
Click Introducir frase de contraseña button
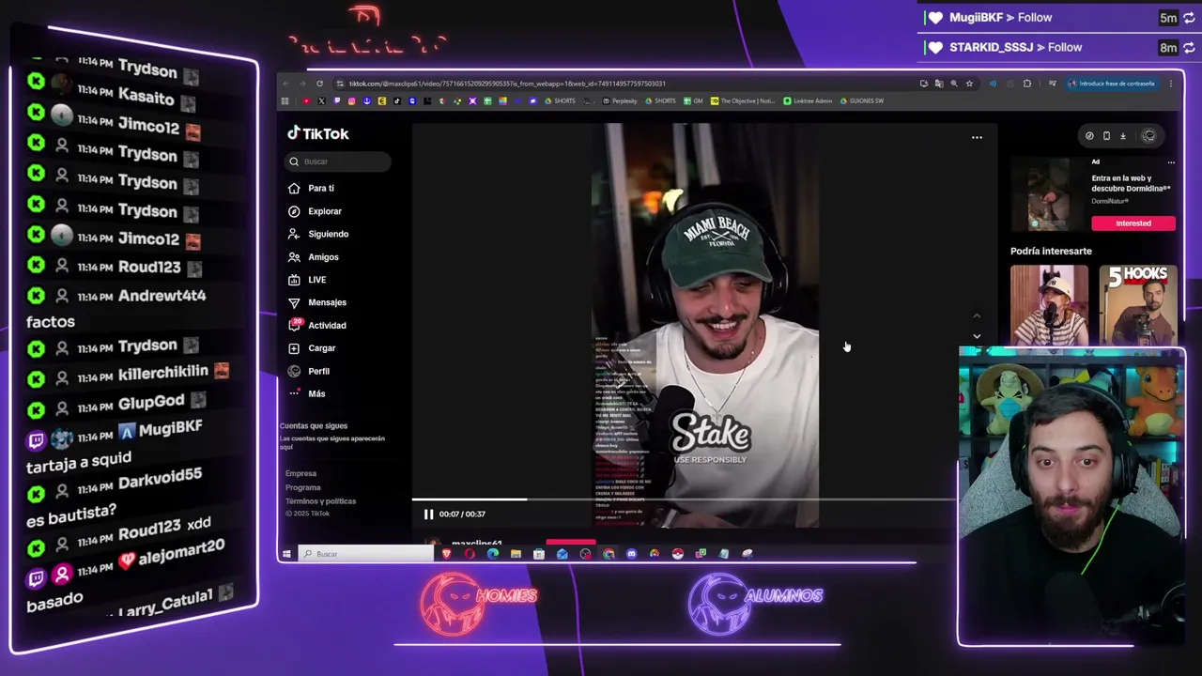[1112, 84]
